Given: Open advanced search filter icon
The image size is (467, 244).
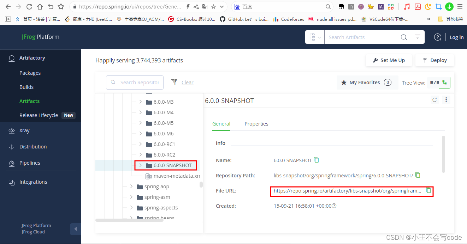Looking at the screenshot, I should click(418, 37).
